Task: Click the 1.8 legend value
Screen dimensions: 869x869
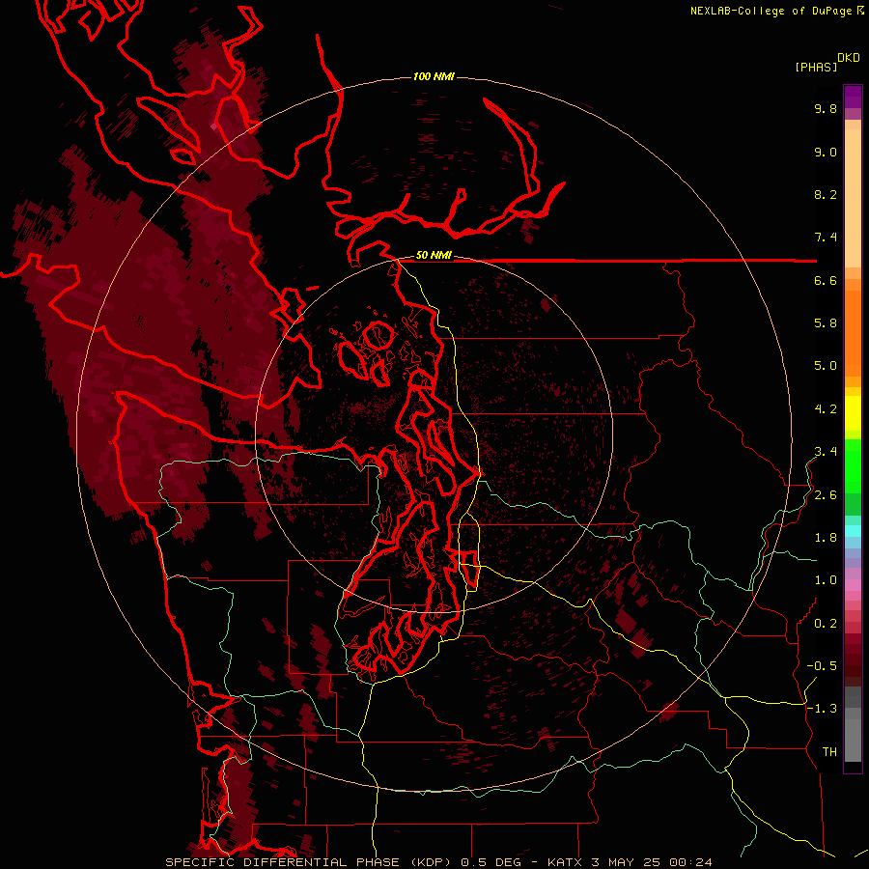Action: [826, 538]
